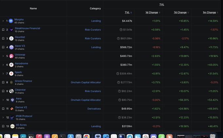Expand the Spark row
Screen dimensions: 223x138
pos(3,74)
